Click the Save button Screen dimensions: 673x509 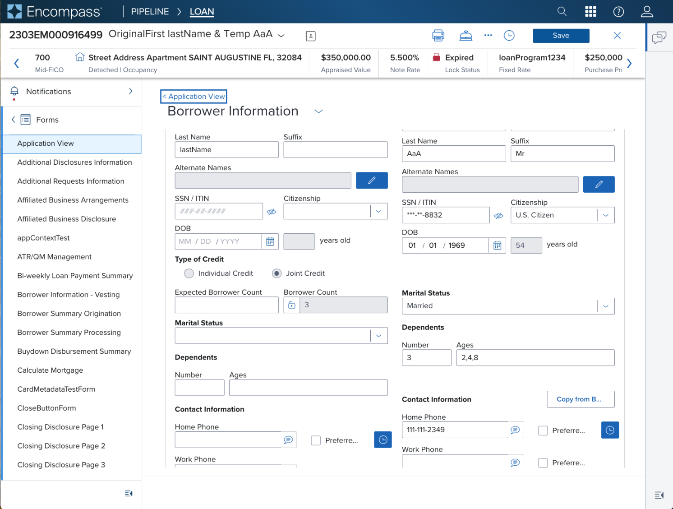[x=561, y=36]
